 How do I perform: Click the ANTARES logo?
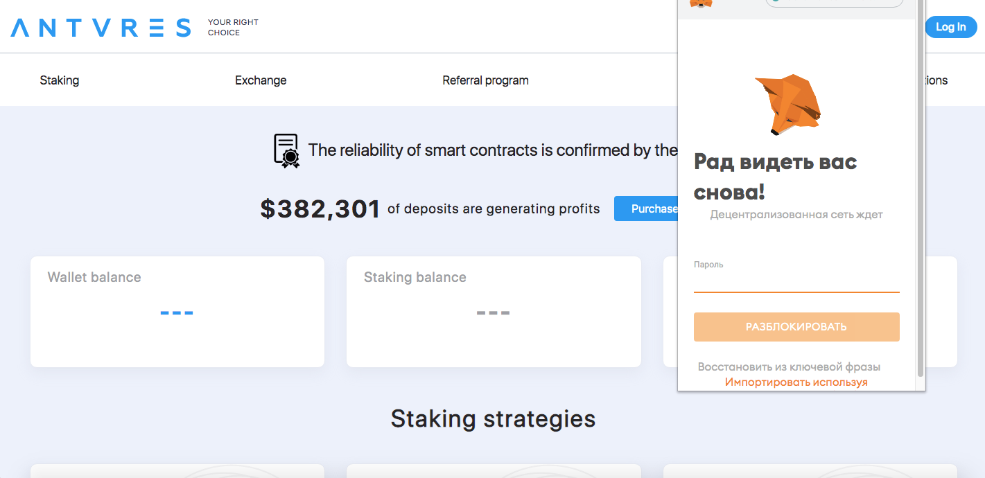[x=101, y=28]
